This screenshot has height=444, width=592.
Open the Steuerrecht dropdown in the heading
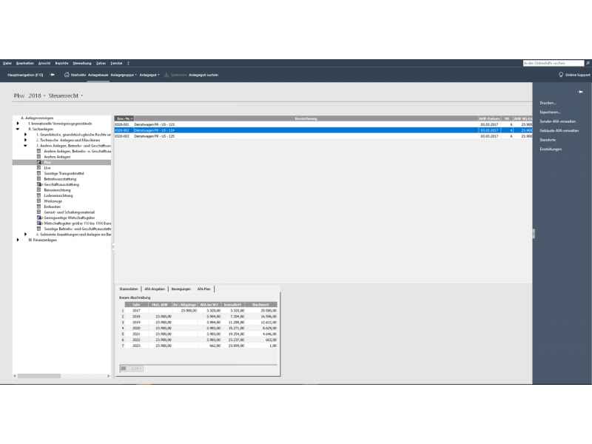66,95
